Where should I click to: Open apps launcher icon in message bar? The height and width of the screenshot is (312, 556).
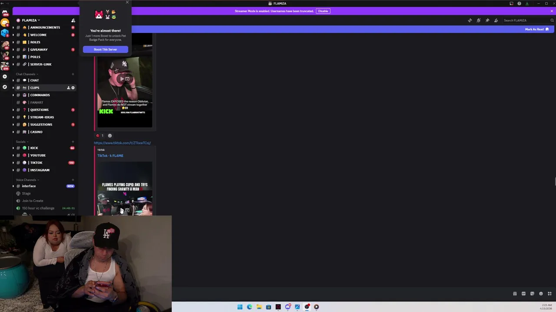(549, 294)
